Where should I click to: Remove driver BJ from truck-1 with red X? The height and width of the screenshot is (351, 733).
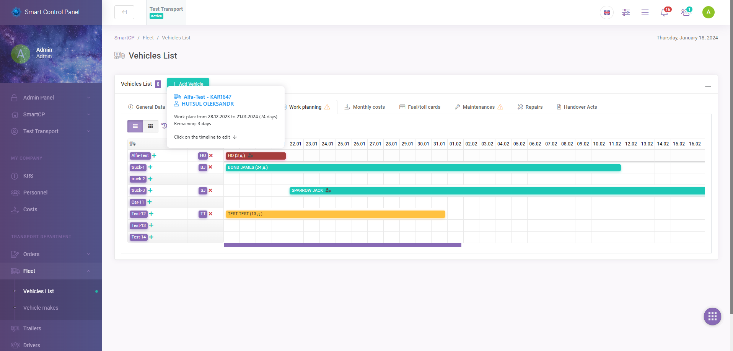point(210,167)
